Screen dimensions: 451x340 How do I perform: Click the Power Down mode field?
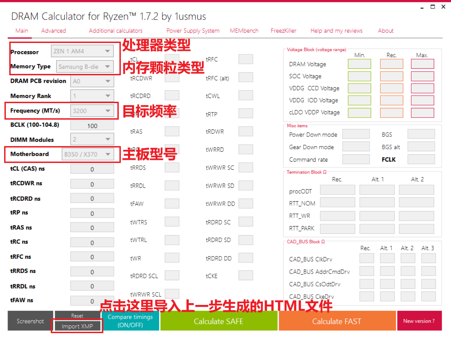tap(356, 134)
